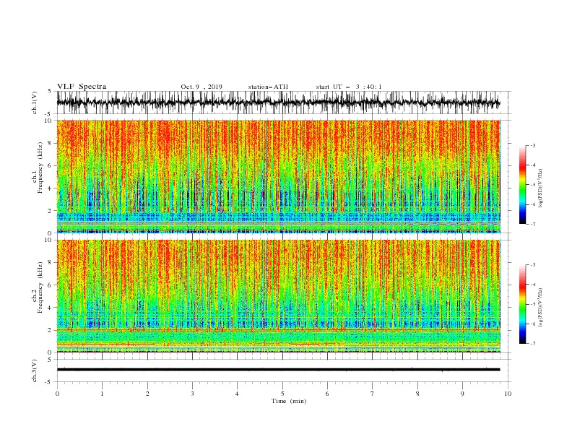The image size is (572, 442).
Task: Click the "3" tick on time axis
Action: tap(192, 394)
